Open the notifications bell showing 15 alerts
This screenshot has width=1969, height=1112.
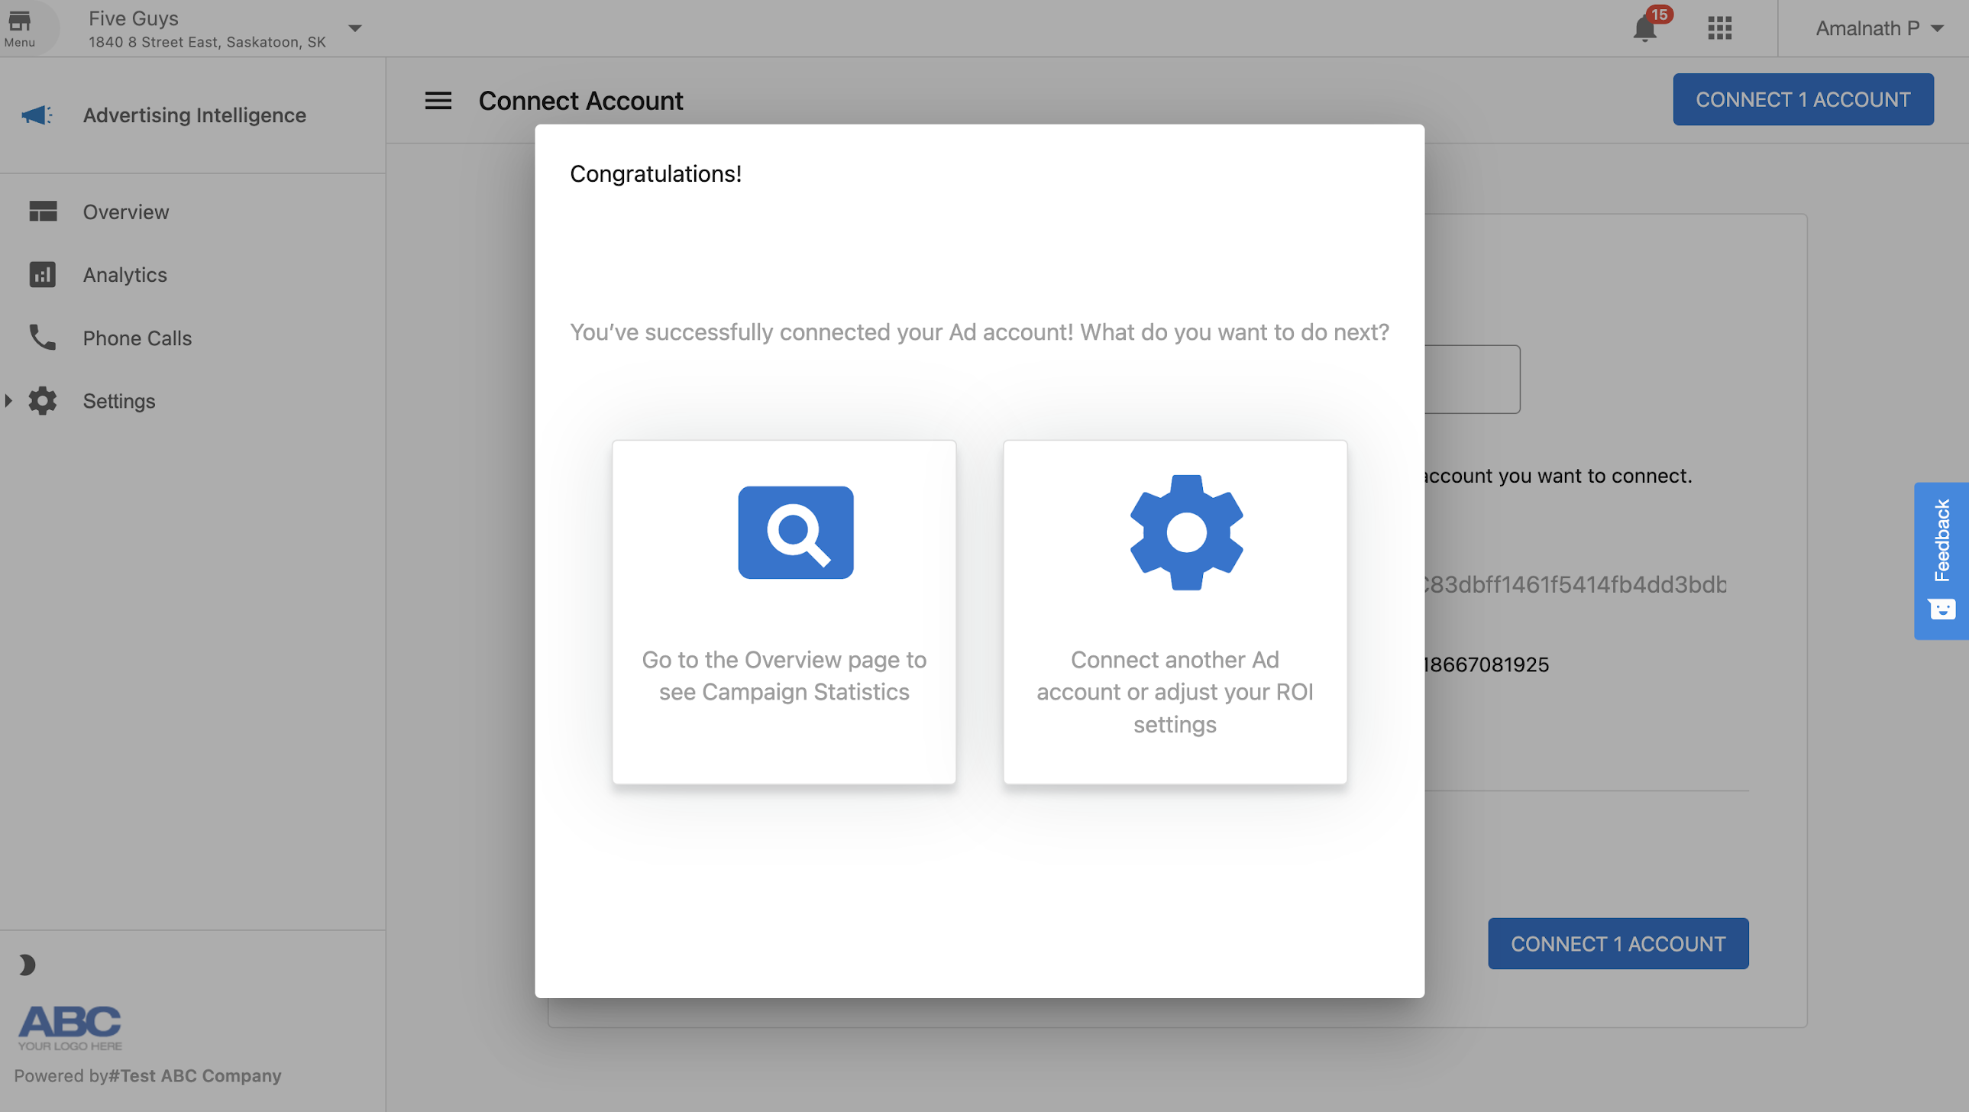pos(1644,29)
